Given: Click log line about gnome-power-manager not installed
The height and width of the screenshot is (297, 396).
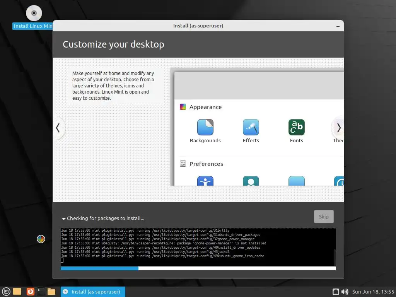Looking at the screenshot, I should tap(164, 243).
